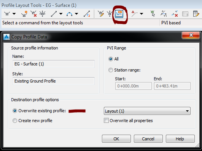
Task: Enable Overwrite all properties checkbox
Action: click(106, 121)
